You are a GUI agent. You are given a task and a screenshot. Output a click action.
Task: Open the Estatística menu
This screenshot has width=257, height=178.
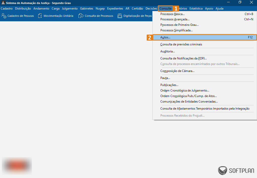coord(196,9)
